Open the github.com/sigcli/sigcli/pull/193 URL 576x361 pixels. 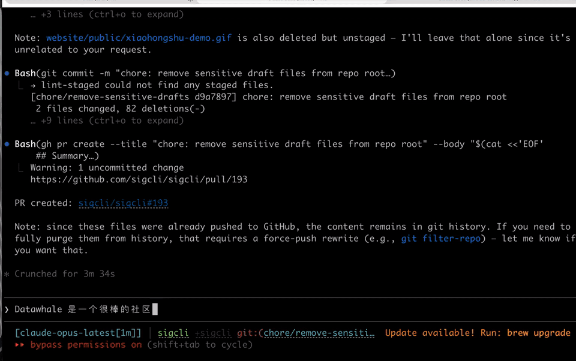(x=139, y=179)
